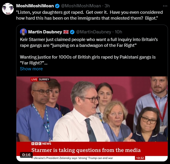Open the @MartinDaubney handle link
Screen dimensions: 170x164
pyautogui.click(x=93, y=32)
